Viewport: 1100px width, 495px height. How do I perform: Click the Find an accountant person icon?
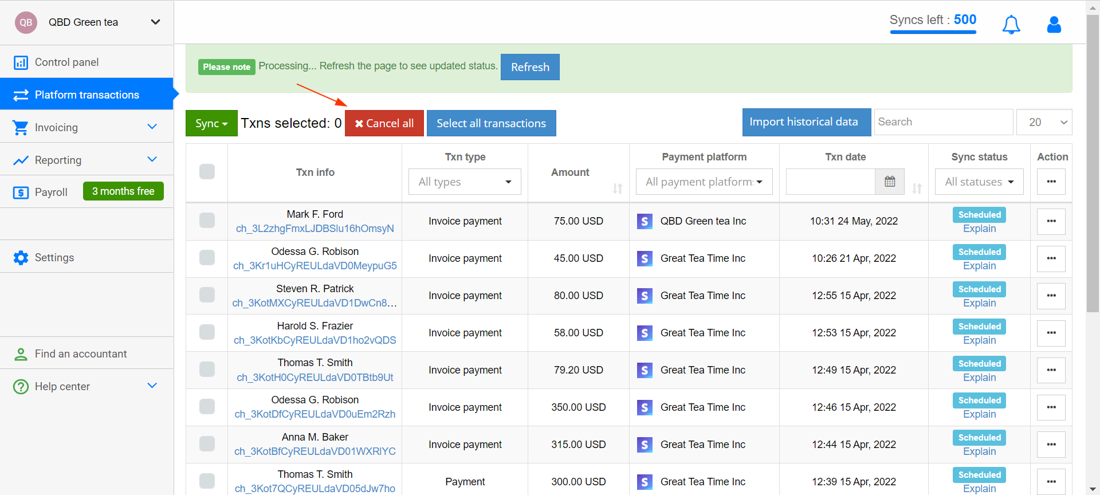point(21,354)
